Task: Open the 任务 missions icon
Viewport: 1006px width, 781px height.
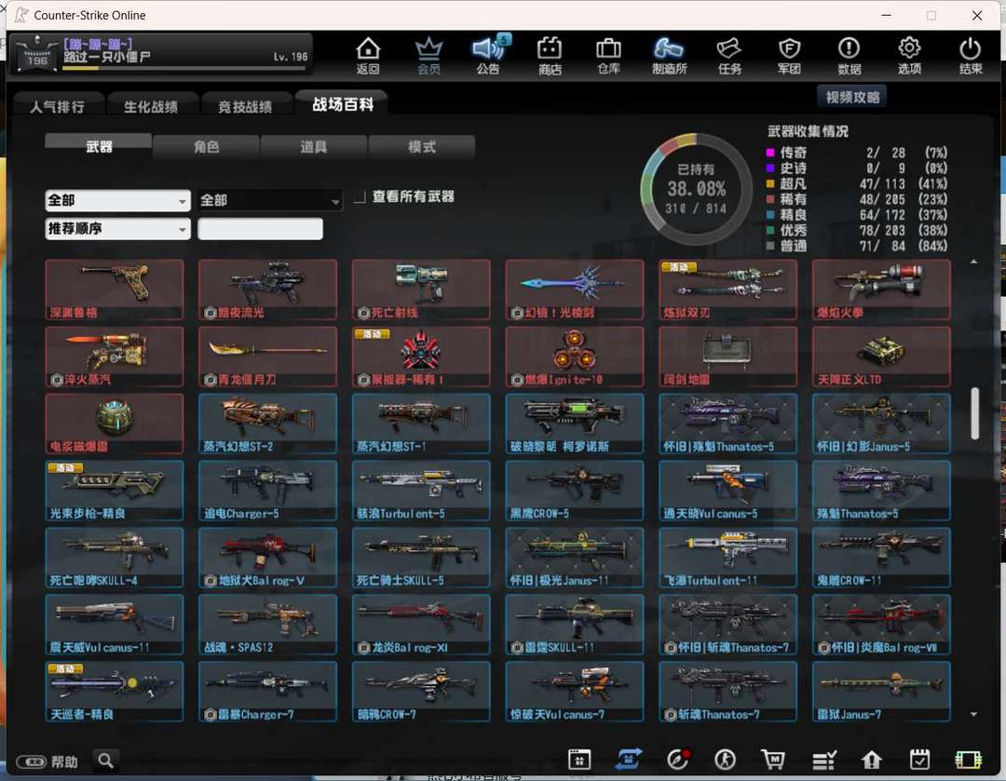Action: [729, 55]
